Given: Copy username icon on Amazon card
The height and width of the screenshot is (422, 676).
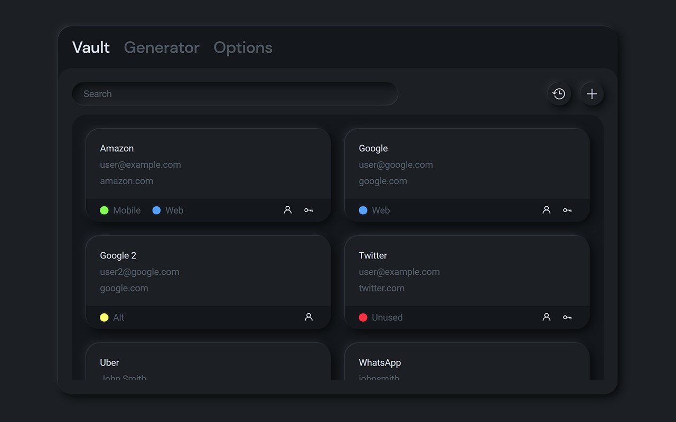Looking at the screenshot, I should 288,210.
